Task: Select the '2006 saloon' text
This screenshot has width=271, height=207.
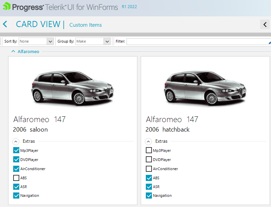Action: pyautogui.click(x=30, y=130)
